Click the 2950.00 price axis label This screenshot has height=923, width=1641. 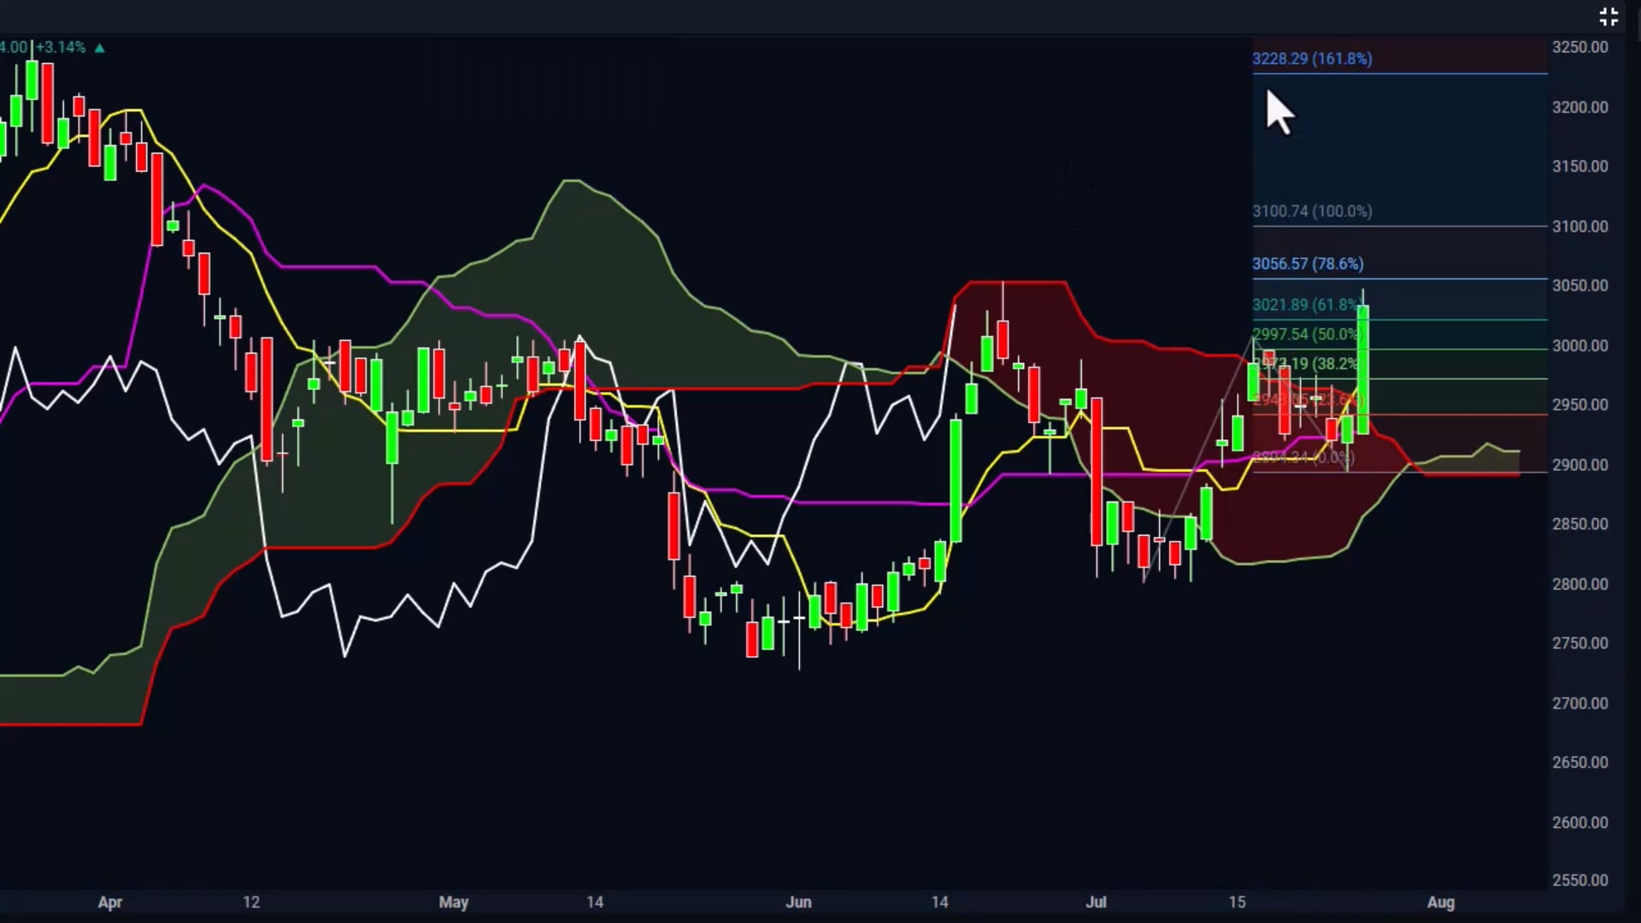[1579, 405]
